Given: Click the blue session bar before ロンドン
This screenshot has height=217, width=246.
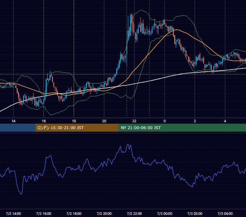Looking at the screenshot, I should point(18,128).
